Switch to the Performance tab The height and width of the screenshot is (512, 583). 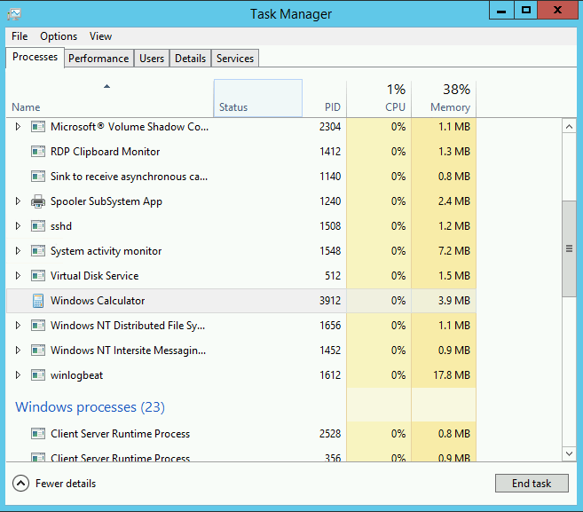coord(98,59)
